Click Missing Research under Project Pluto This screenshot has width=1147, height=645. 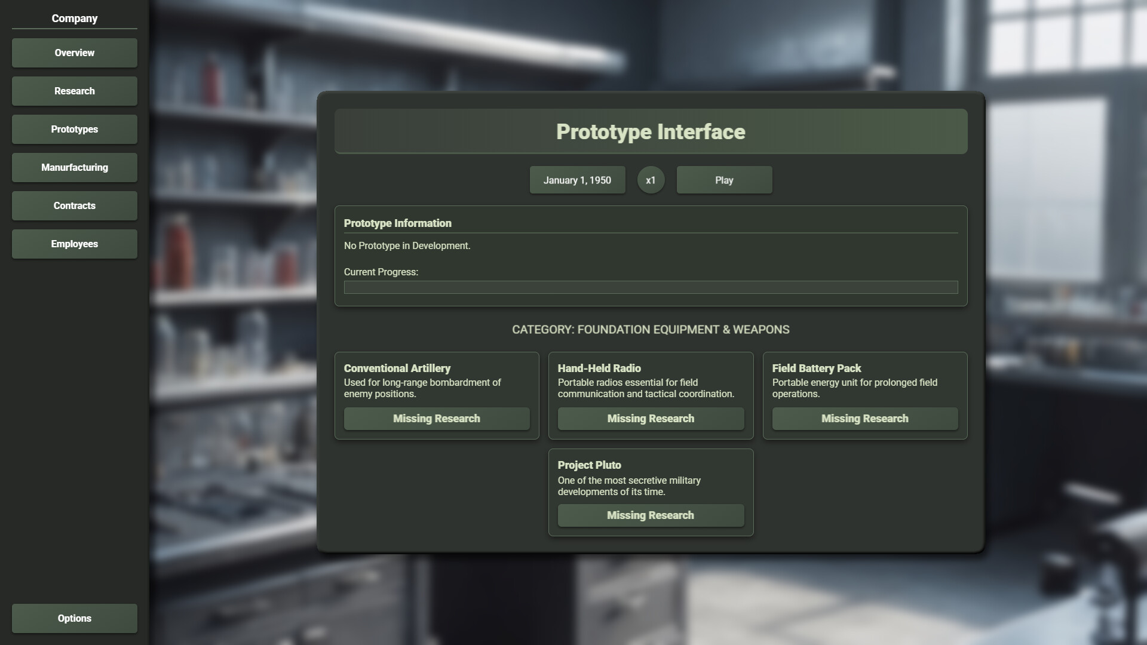651,515
